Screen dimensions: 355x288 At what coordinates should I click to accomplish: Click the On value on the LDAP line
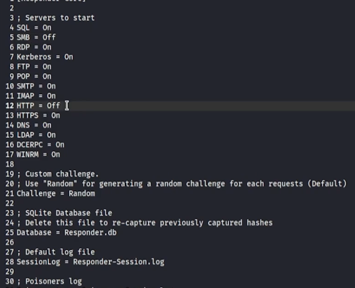51,135
